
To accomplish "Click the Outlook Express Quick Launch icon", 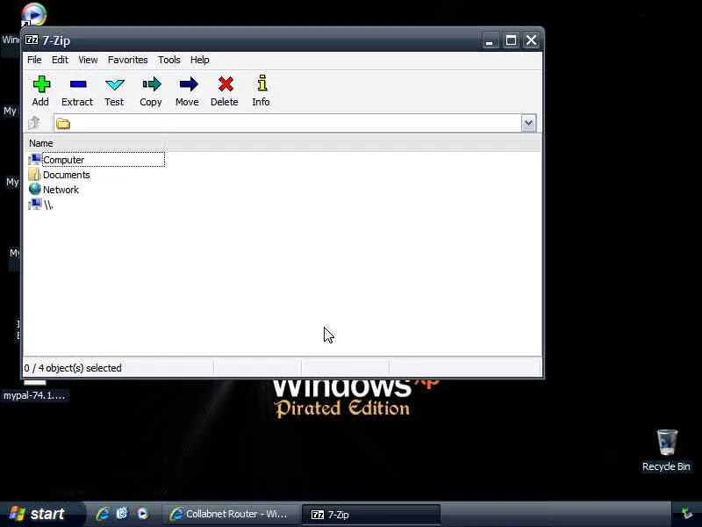I will (122, 514).
